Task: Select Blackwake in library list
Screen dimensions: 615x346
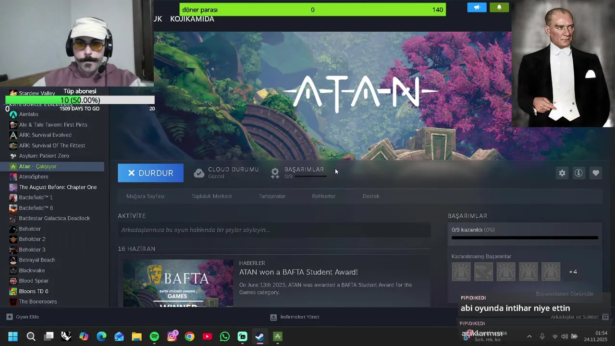Action: (32, 271)
